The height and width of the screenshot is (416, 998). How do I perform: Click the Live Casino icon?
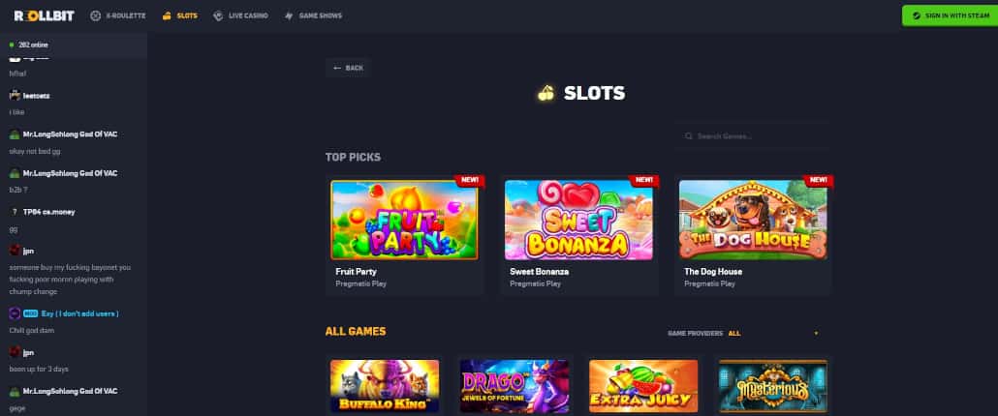coord(218,15)
